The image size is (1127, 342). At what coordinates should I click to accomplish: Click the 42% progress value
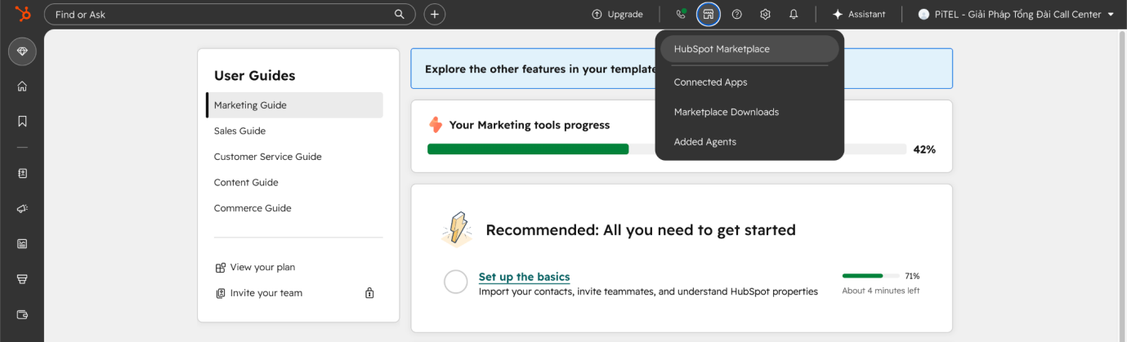tap(924, 149)
